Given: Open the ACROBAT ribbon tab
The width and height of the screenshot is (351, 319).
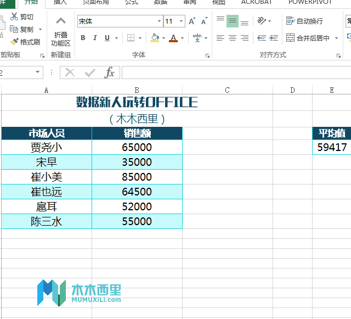Looking at the screenshot, I should click(257, 2).
